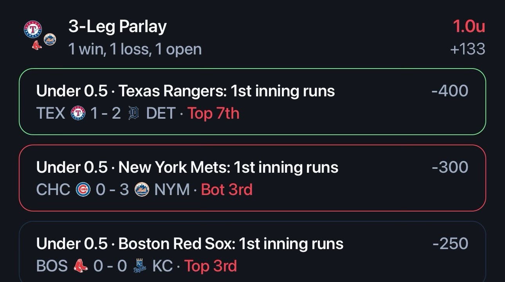Click the small Mets logo in header
Screen dimensions: 505x282
[50, 39]
